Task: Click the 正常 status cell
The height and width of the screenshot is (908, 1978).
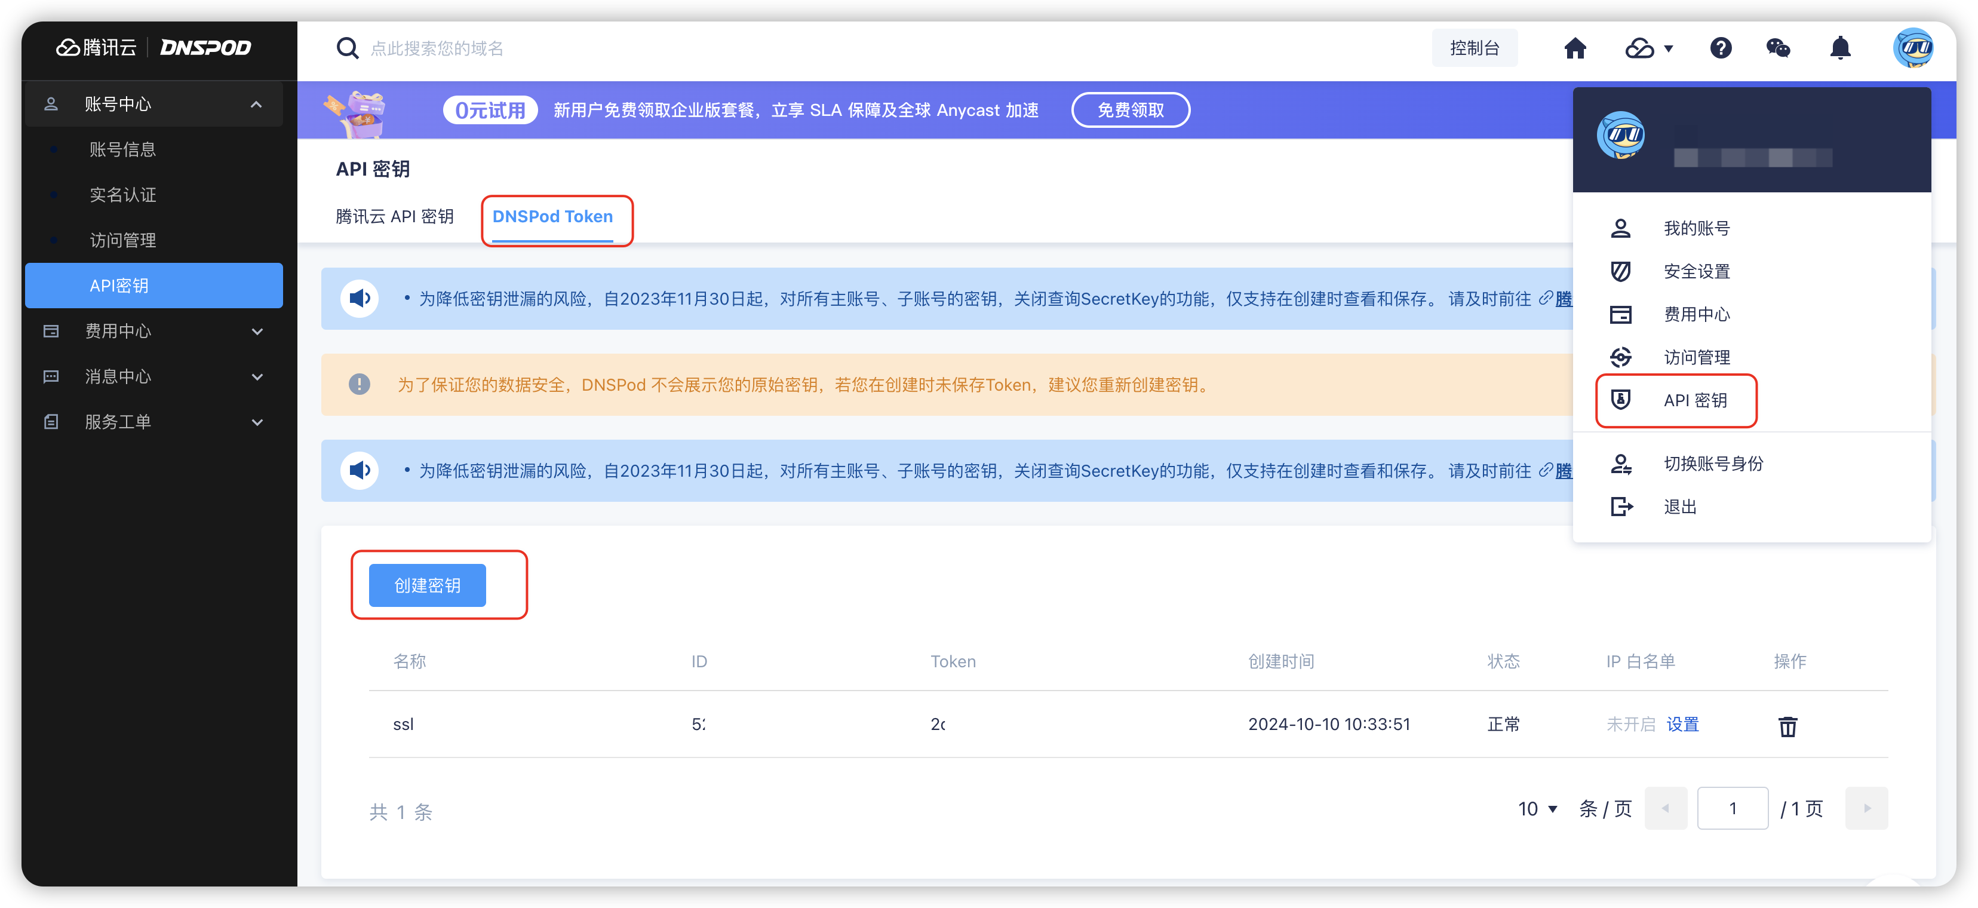Action: pyautogui.click(x=1503, y=723)
